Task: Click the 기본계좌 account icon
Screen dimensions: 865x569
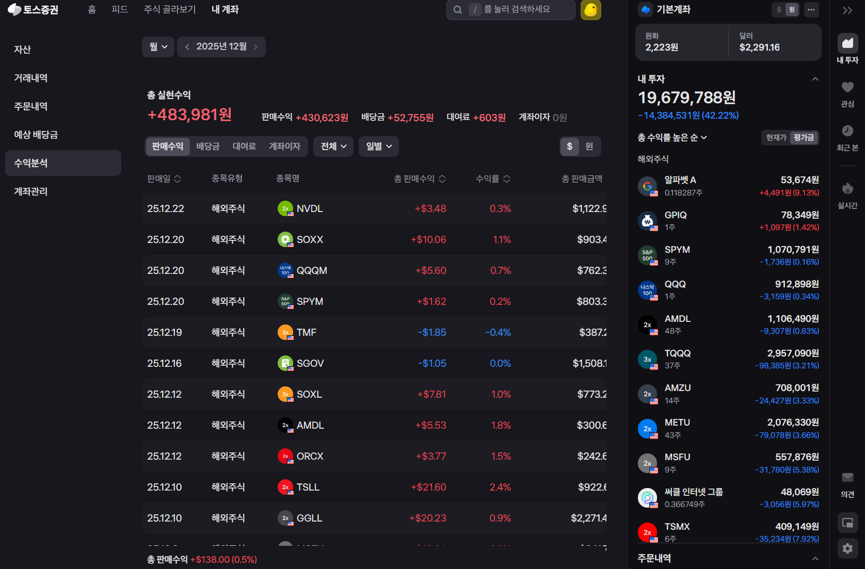Action: [645, 9]
